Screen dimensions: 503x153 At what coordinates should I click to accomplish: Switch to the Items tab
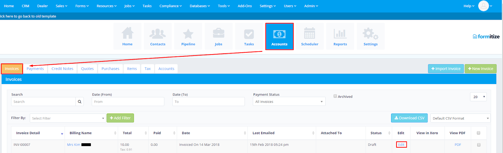(132, 69)
